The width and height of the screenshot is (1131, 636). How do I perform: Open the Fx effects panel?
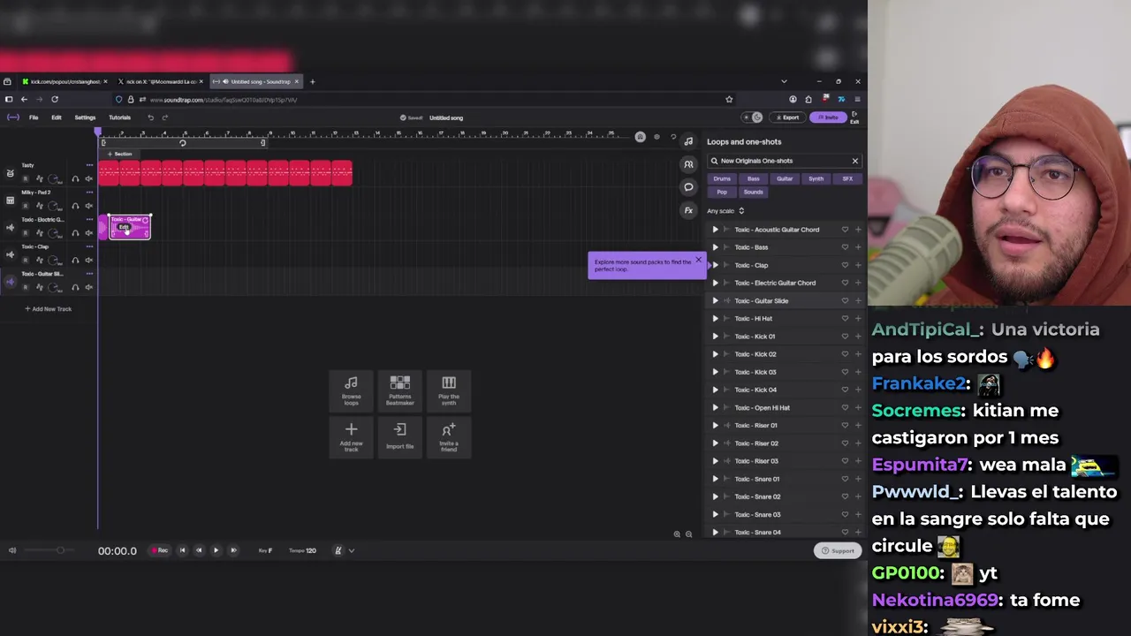pyautogui.click(x=688, y=210)
